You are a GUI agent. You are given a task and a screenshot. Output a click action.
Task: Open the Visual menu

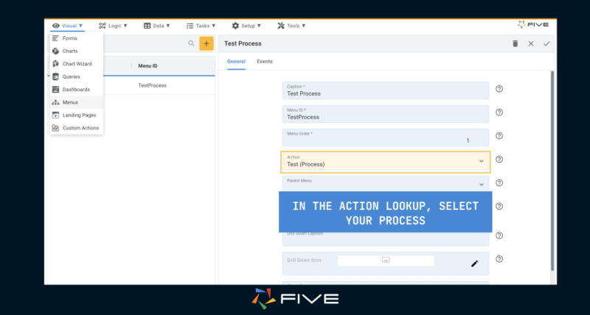tap(67, 26)
